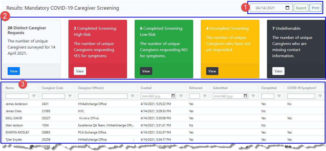Click the Name filter text field
Image resolution: width=326 pixels, height=151 pixels.
17,96
